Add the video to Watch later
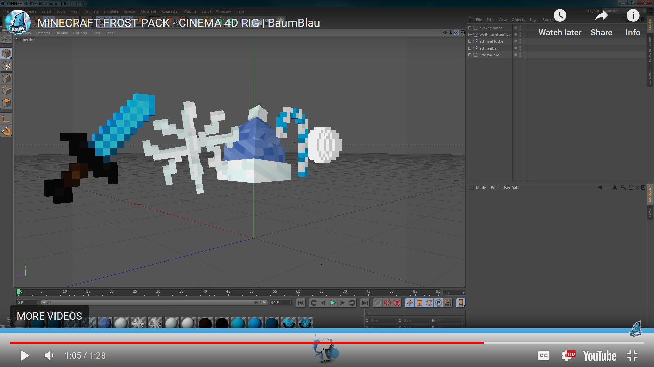 tap(560, 23)
